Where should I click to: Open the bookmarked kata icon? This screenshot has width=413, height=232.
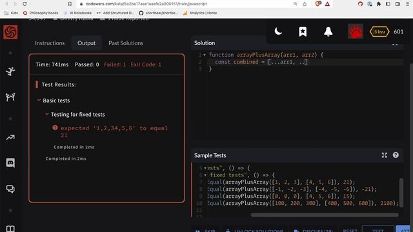click(303, 32)
